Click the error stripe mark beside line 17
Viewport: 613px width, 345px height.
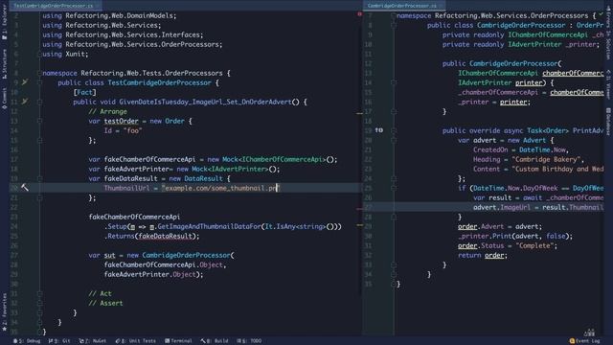359,113
